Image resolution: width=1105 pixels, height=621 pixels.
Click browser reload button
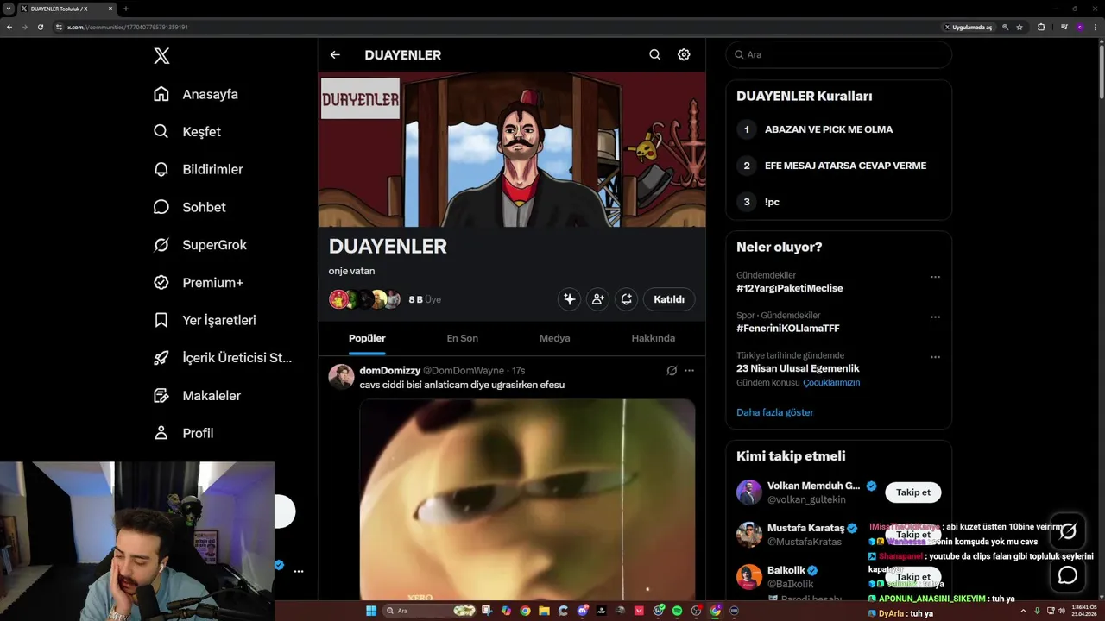(40, 27)
